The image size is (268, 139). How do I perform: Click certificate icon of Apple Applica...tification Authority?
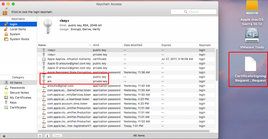44,59
